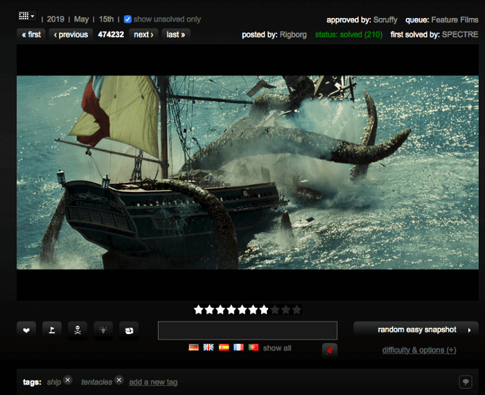Go to the next snapshot
This screenshot has height=395, width=485.
(143, 35)
